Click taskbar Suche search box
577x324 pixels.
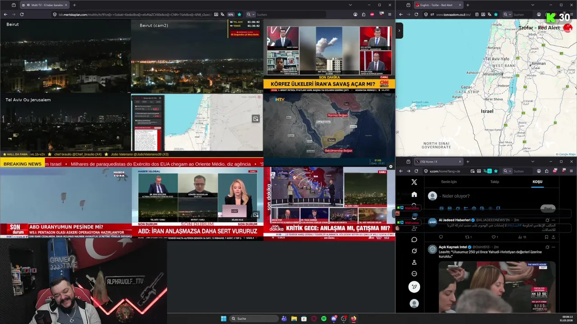tap(254, 319)
